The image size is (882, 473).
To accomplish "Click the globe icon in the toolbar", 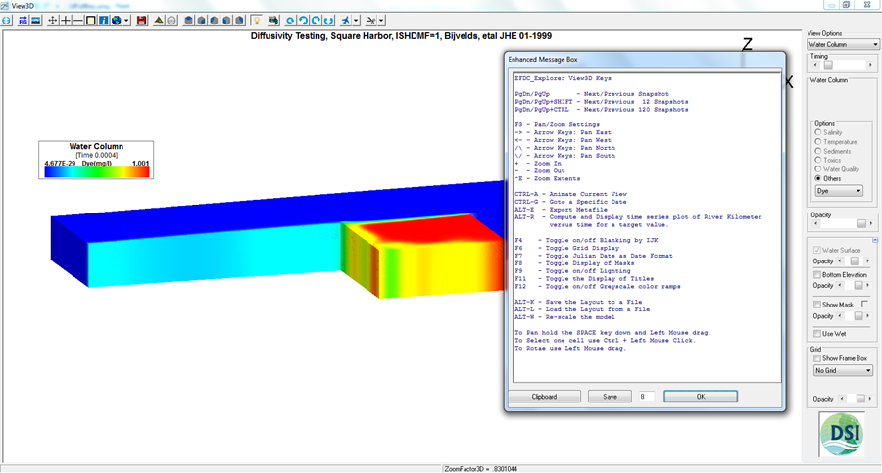I will pos(116,21).
